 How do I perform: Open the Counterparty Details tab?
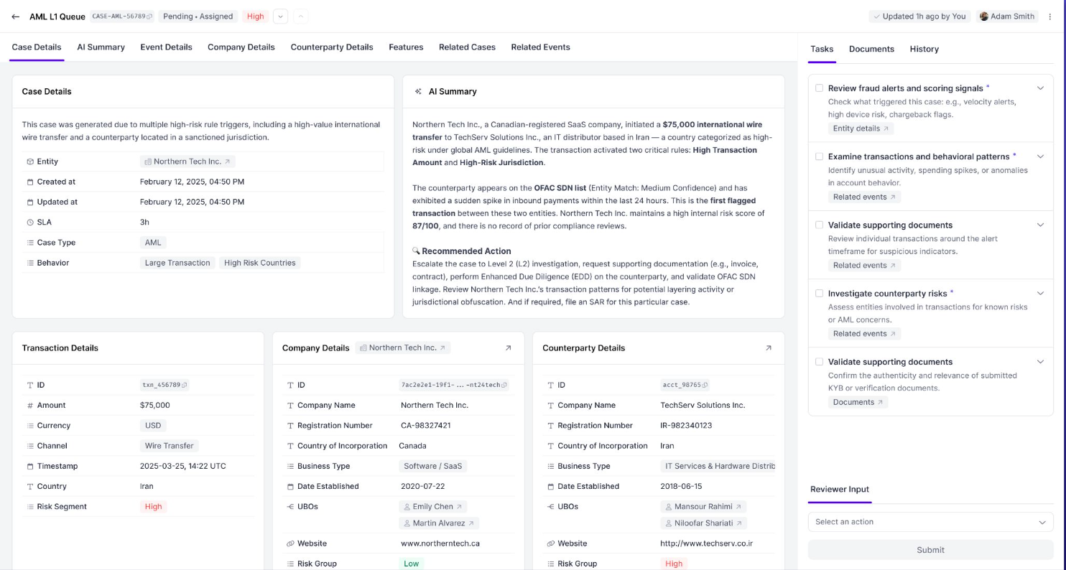[332, 47]
